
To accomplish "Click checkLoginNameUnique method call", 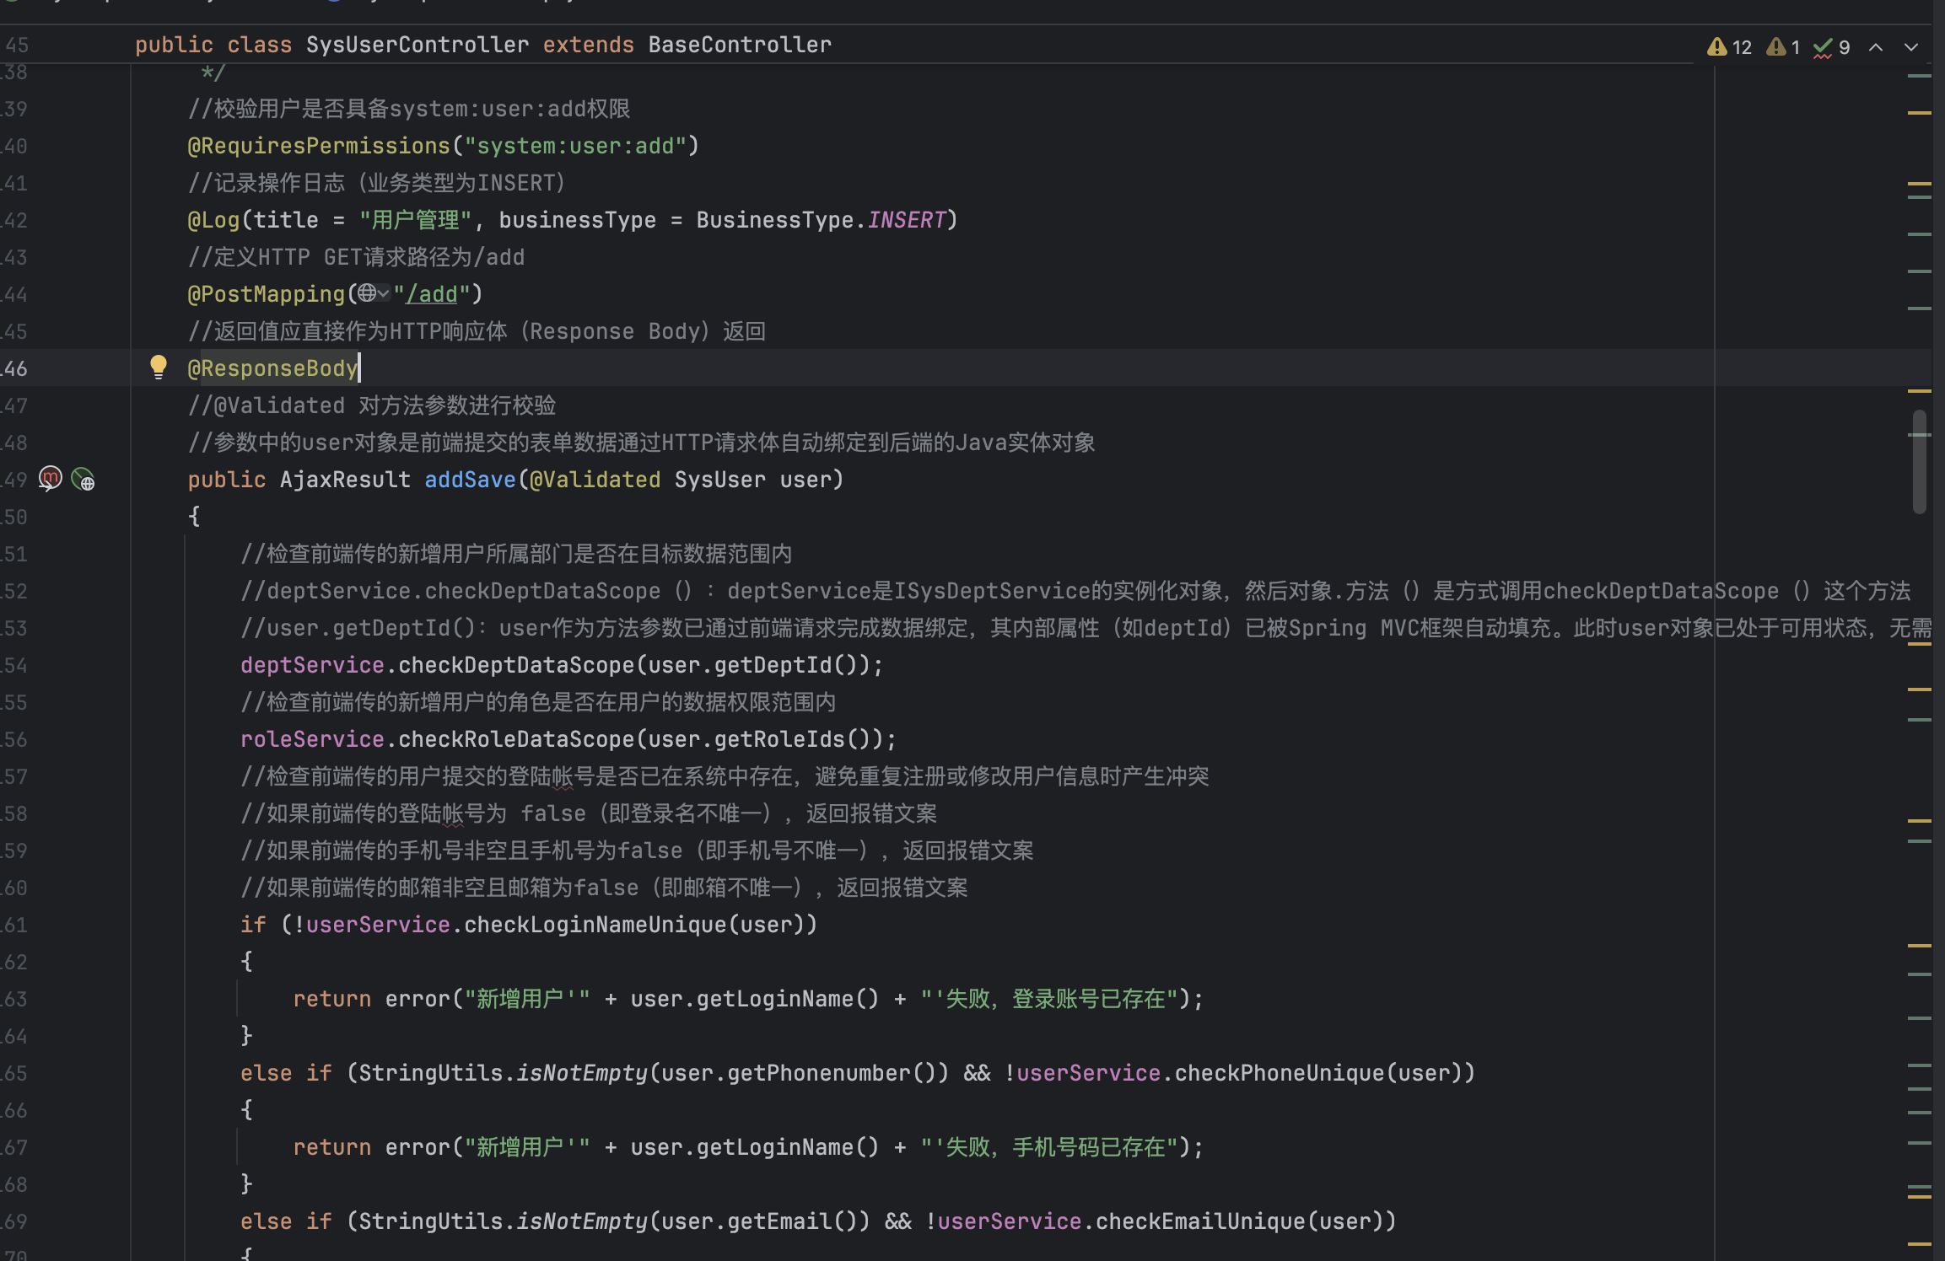I will click(595, 925).
